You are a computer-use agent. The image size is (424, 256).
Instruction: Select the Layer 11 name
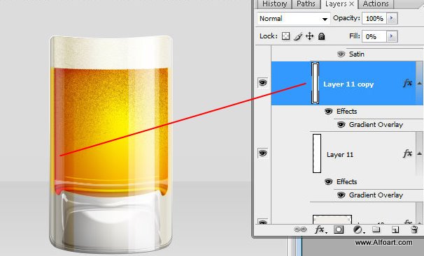pos(340,155)
